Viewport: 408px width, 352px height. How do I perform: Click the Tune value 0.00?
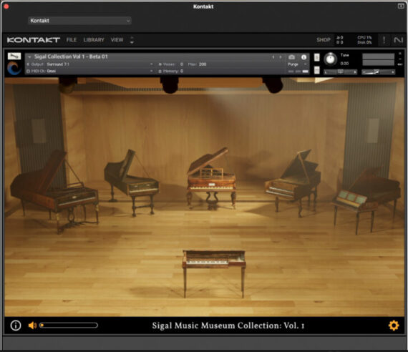(x=344, y=64)
